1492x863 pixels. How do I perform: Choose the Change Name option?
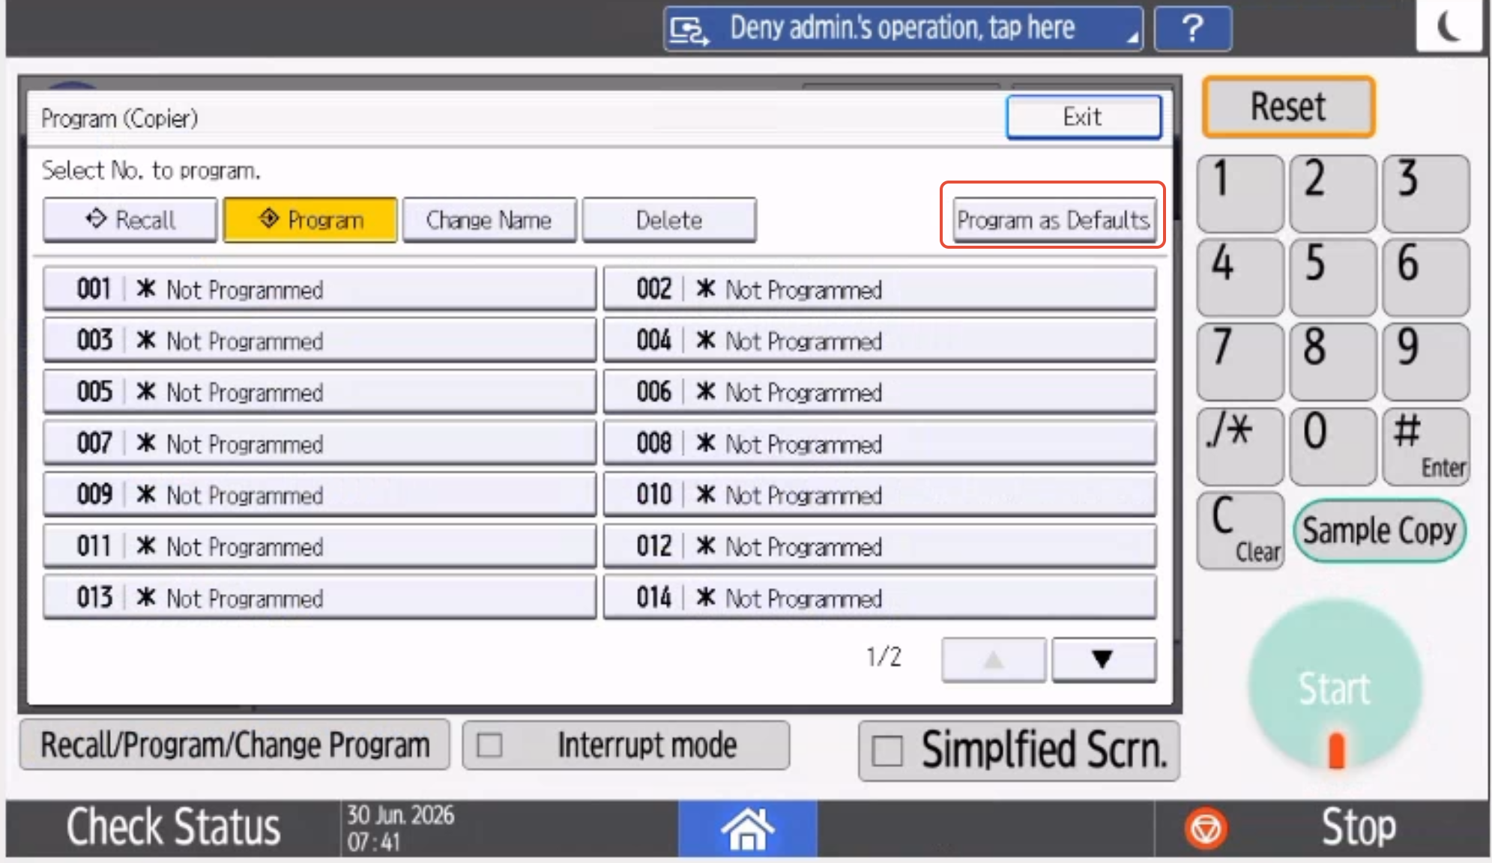[489, 220]
